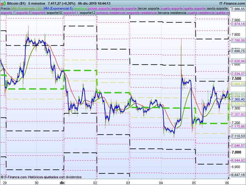Click the '5 minutos' timeframe in title

pyautogui.click(x=37, y=3)
